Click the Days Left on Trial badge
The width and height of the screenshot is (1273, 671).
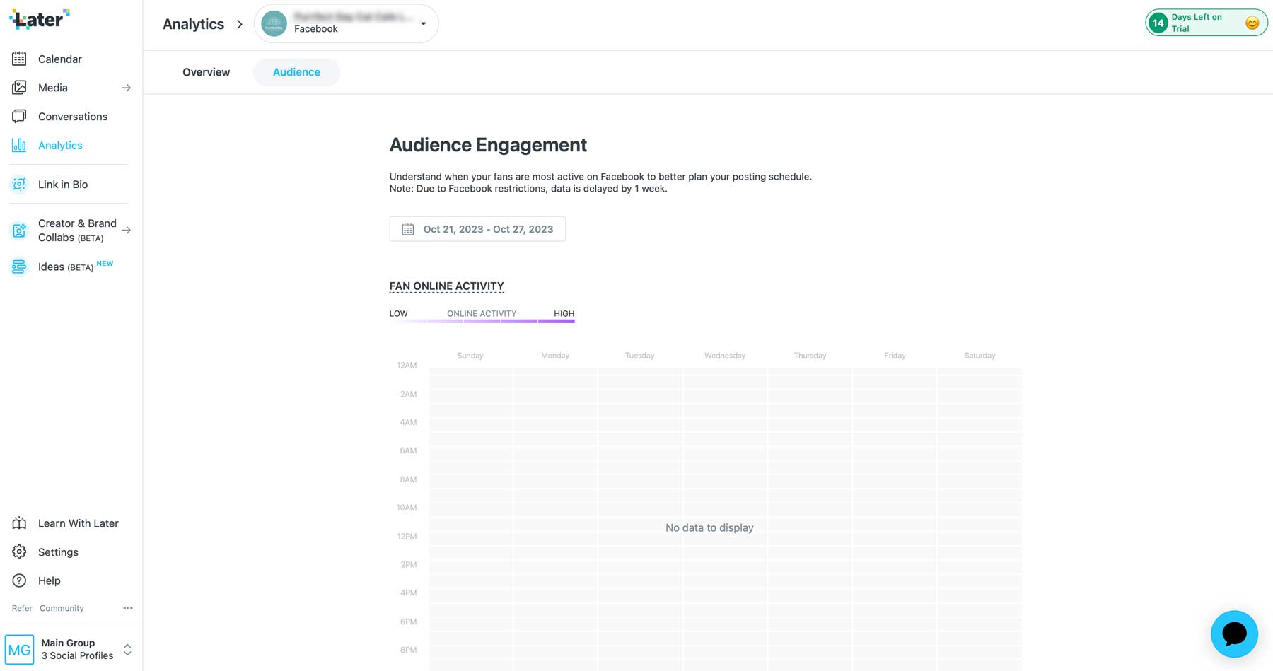coord(1204,22)
